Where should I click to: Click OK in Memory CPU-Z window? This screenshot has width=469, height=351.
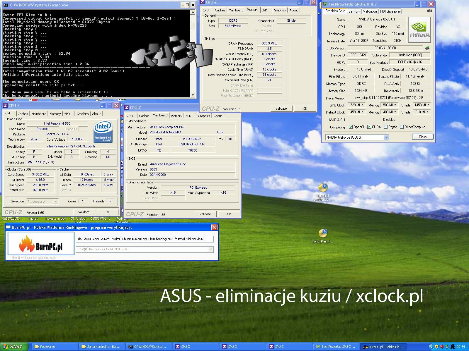[x=305, y=109]
